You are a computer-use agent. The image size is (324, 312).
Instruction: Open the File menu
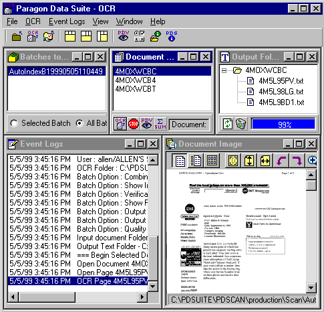coord(12,21)
